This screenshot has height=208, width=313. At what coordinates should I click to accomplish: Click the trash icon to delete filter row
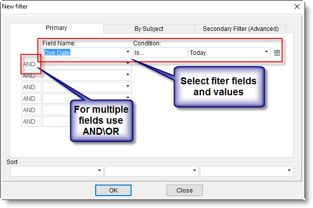coord(278,52)
